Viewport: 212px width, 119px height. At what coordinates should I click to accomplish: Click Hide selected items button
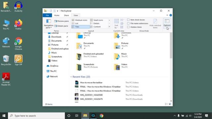[155, 23]
